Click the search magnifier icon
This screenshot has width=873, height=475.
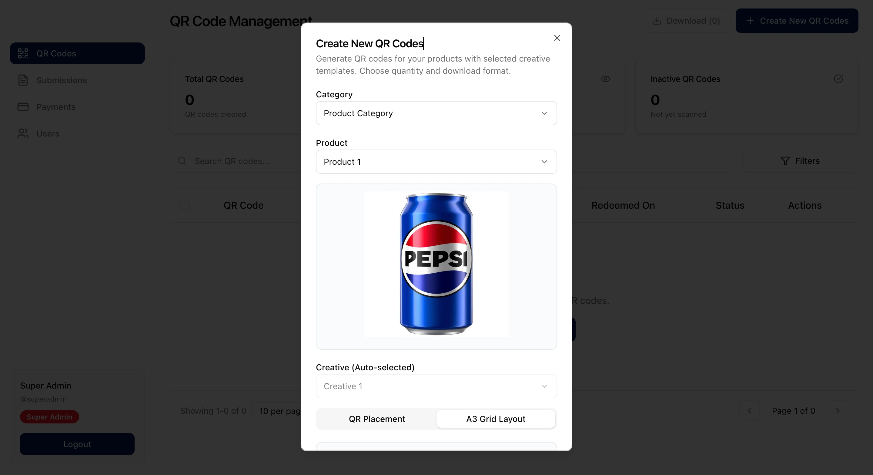(182, 161)
